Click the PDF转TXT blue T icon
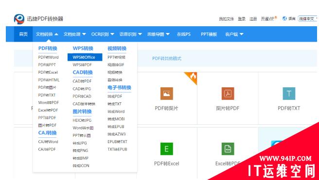Viewport: 319px width, 180px height. pyautogui.click(x=289, y=94)
